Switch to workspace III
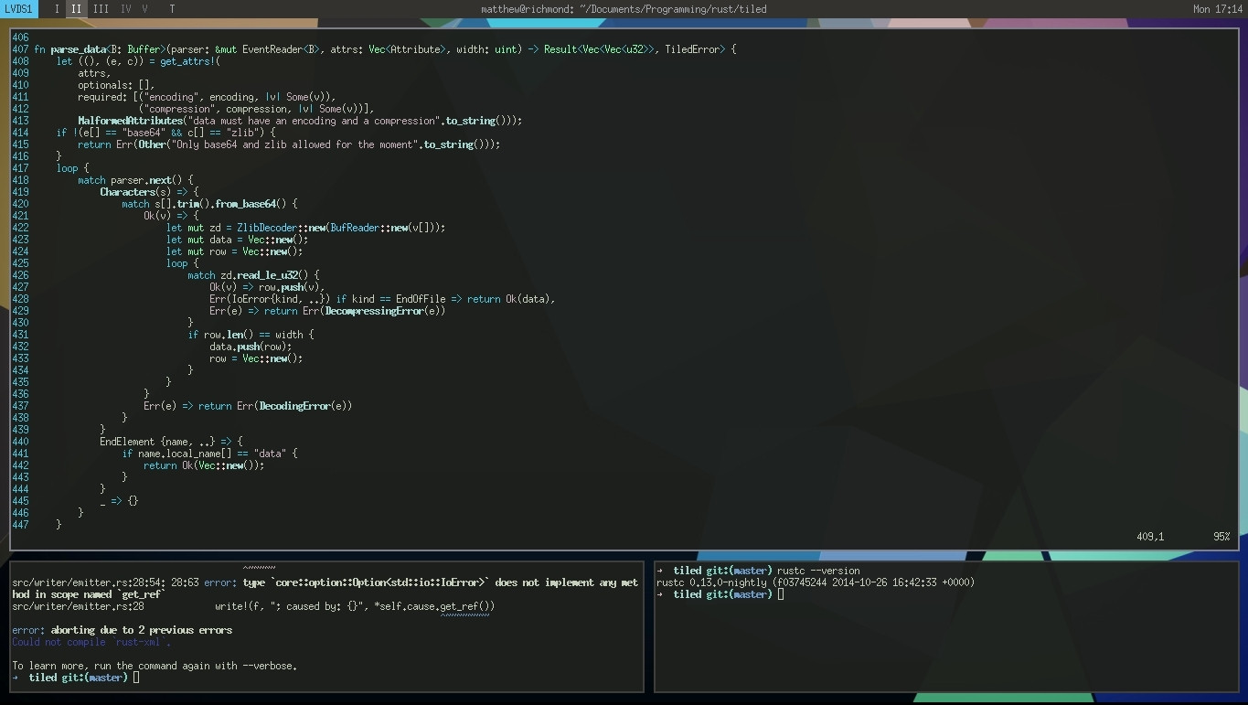Image resolution: width=1248 pixels, height=705 pixels. [x=101, y=9]
